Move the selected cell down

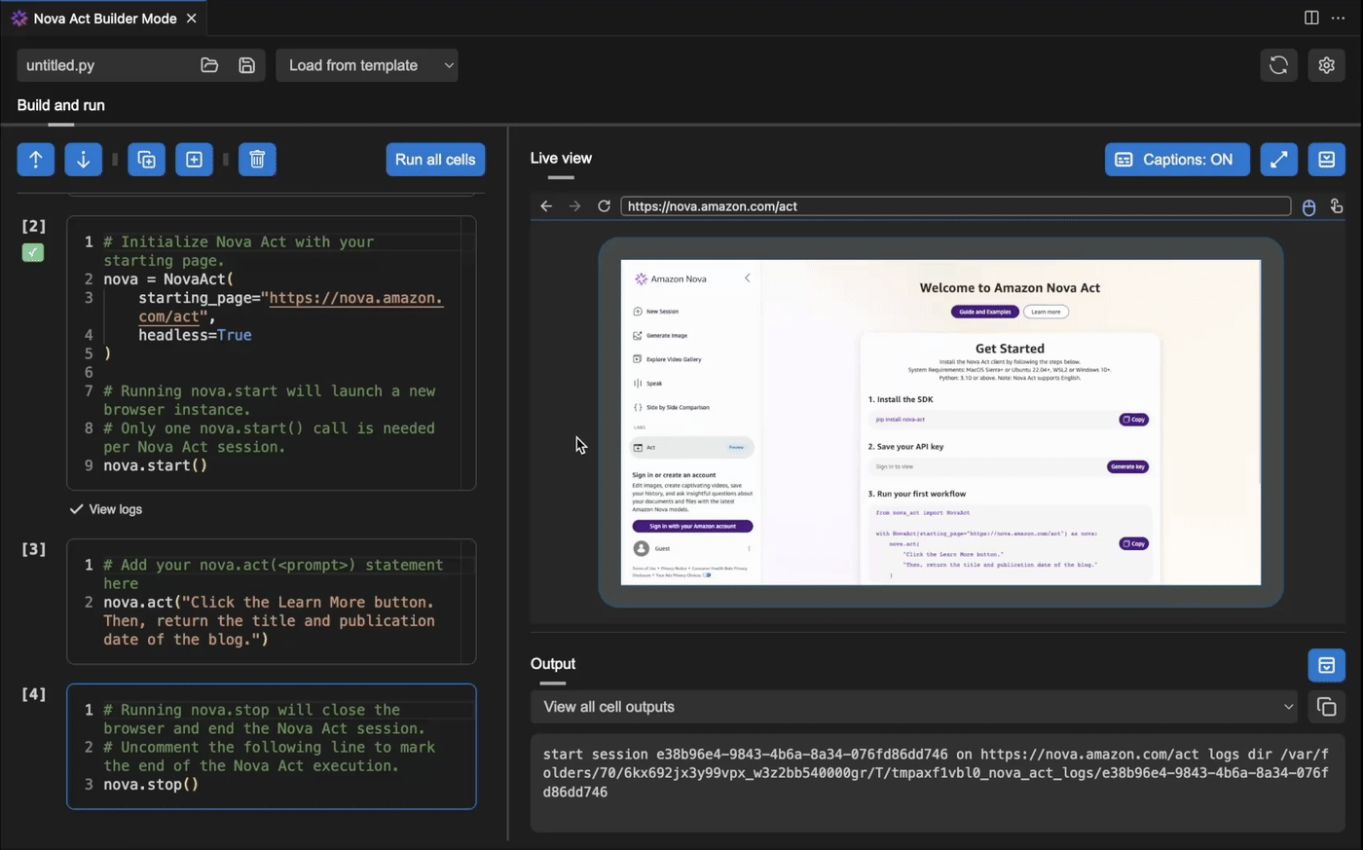(x=84, y=160)
